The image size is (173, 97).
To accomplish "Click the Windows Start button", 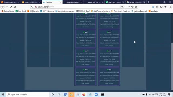I will (3, 95).
